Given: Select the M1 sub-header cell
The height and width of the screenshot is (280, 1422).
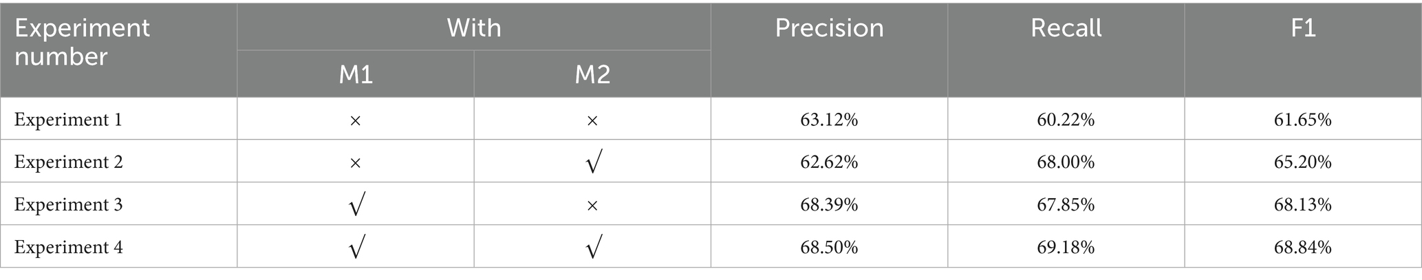Looking at the screenshot, I should tap(356, 74).
